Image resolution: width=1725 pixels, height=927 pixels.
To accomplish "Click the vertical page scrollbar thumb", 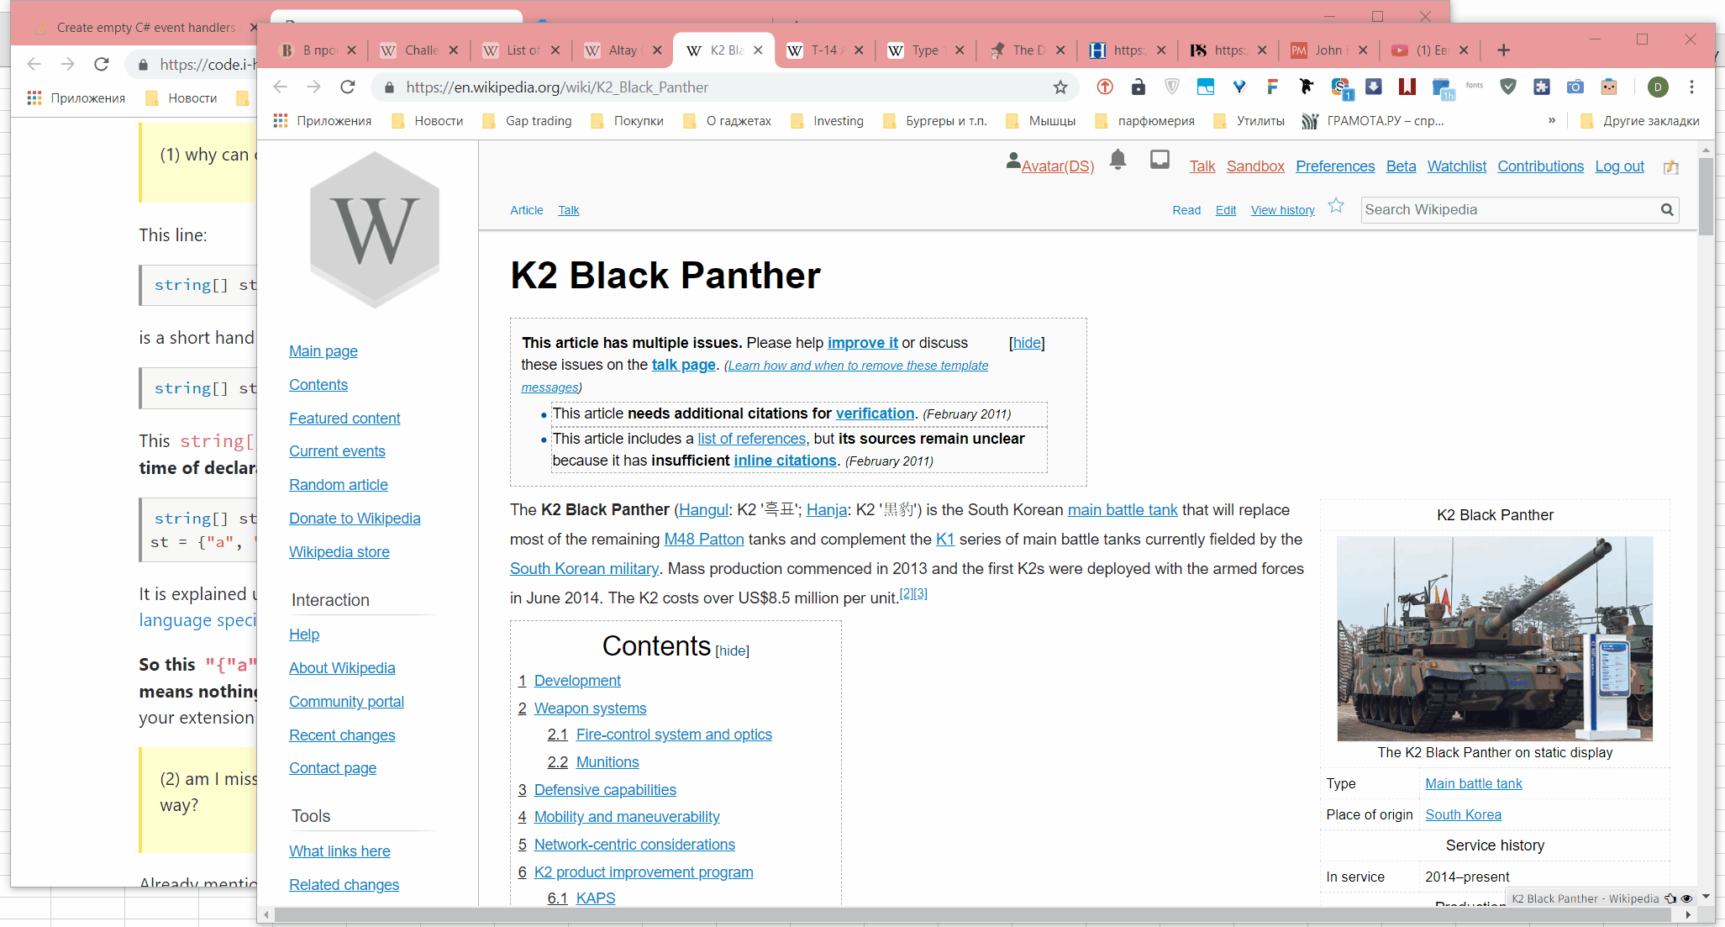I will pyautogui.click(x=1706, y=195).
